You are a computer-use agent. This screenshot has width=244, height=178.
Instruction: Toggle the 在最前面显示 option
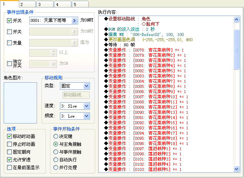click(x=9, y=167)
